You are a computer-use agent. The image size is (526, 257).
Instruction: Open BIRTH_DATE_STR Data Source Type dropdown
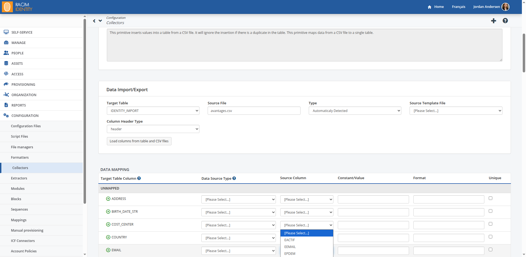tap(238, 212)
